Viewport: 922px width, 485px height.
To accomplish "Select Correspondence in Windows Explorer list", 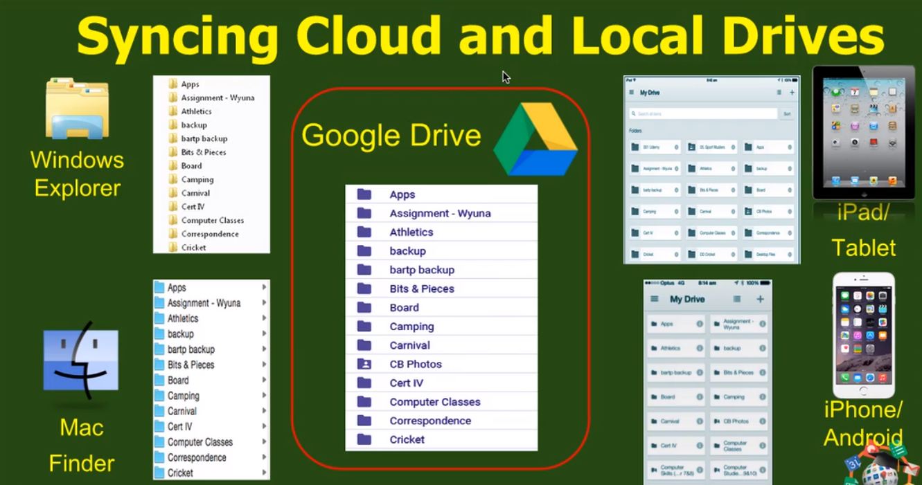I will pos(211,234).
